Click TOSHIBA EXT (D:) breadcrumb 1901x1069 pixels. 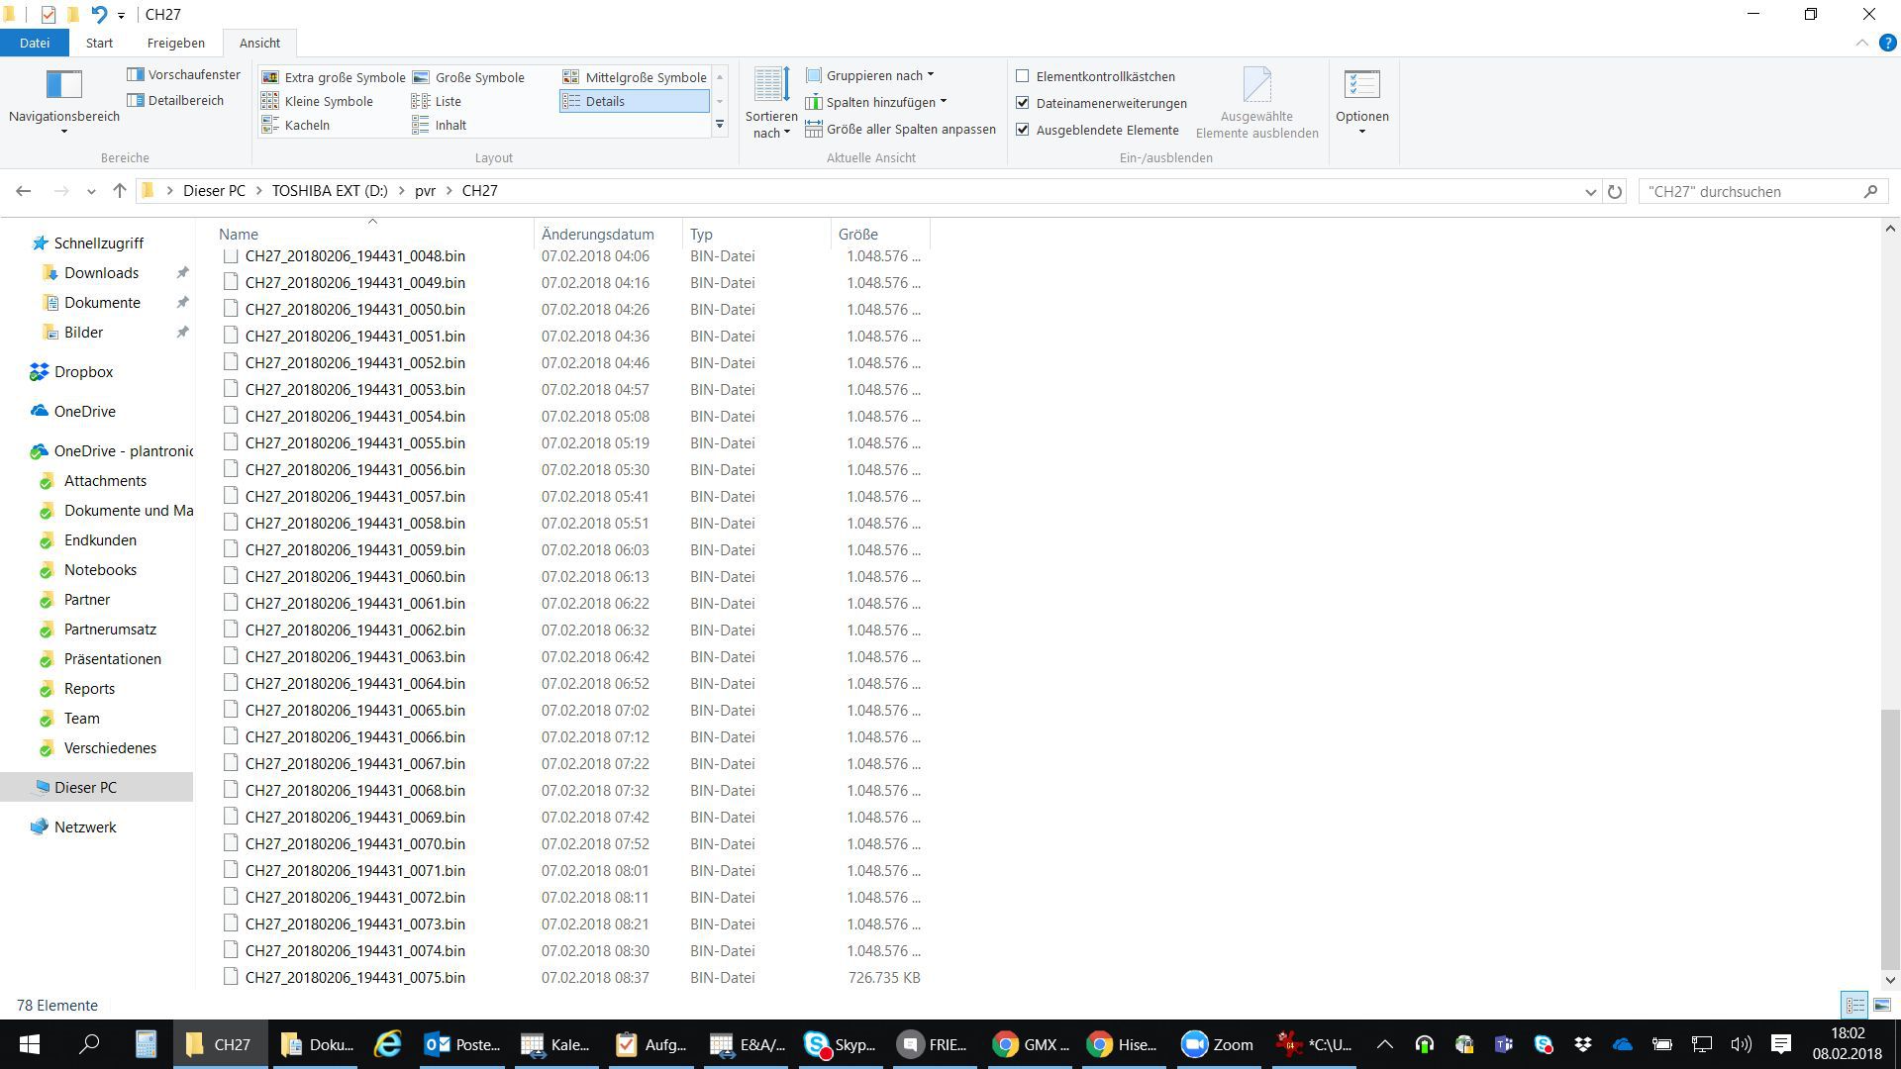pyautogui.click(x=330, y=191)
